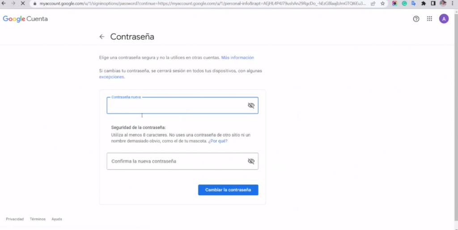The image size is (458, 230).
Task: Open Google apps grid launcher
Action: pos(429,19)
